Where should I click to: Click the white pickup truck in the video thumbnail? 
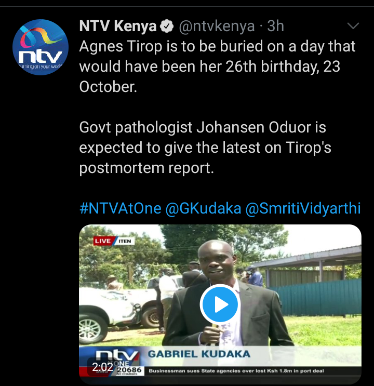click(x=116, y=310)
